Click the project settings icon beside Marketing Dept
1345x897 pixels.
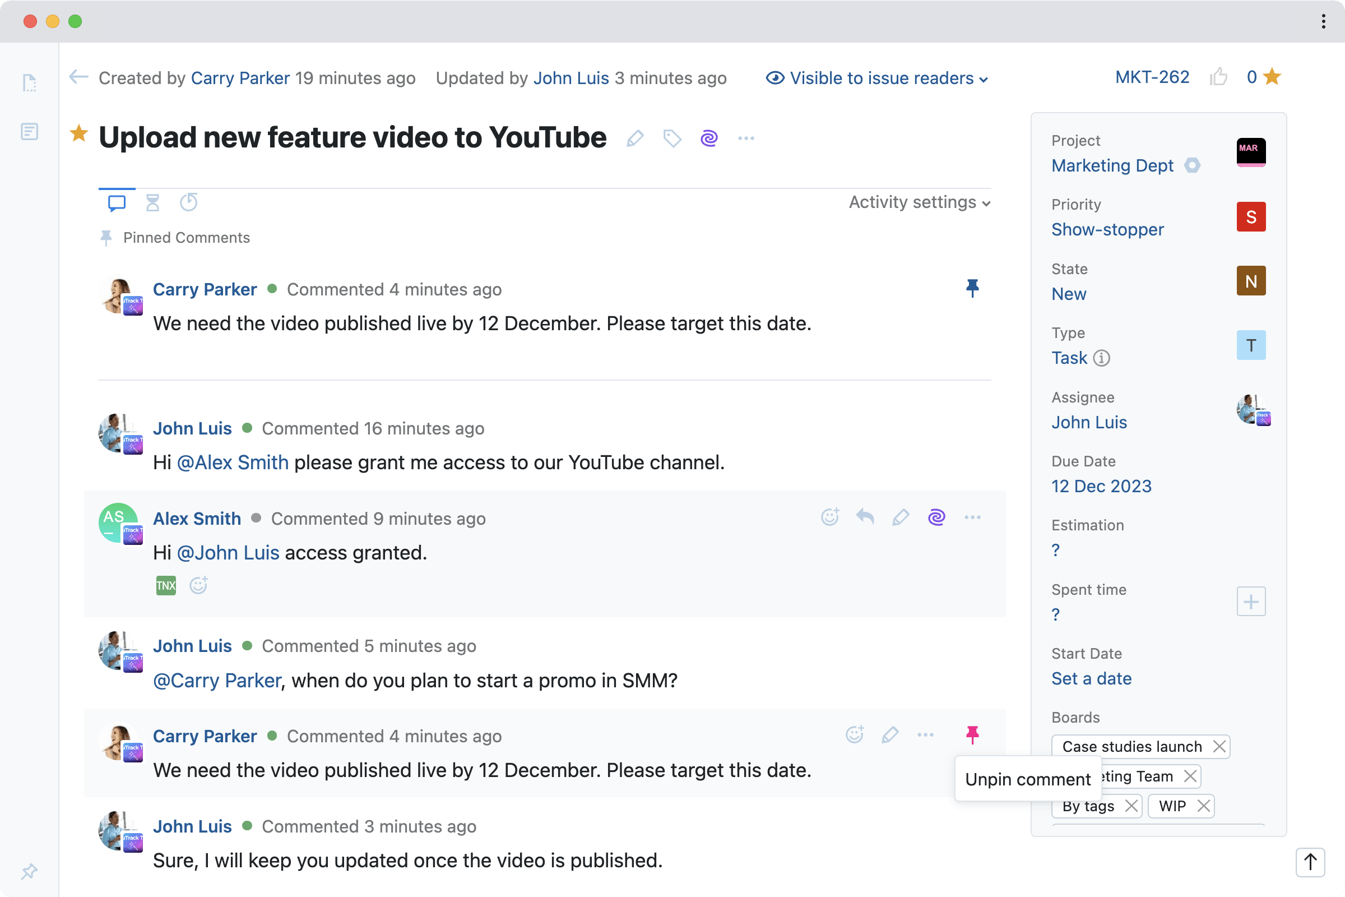click(x=1193, y=165)
